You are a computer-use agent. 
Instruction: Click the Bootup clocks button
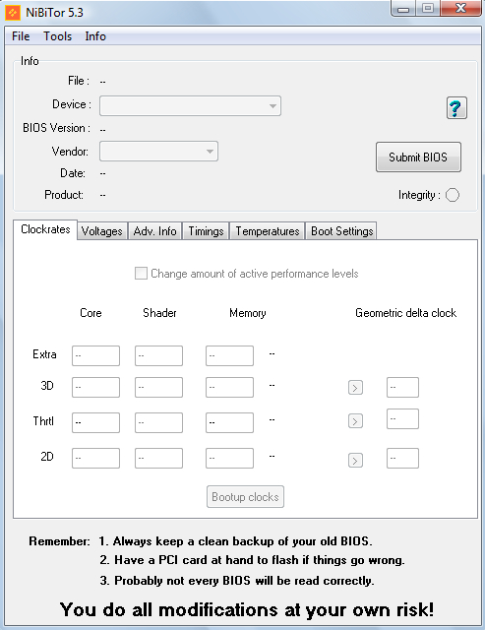(x=245, y=496)
